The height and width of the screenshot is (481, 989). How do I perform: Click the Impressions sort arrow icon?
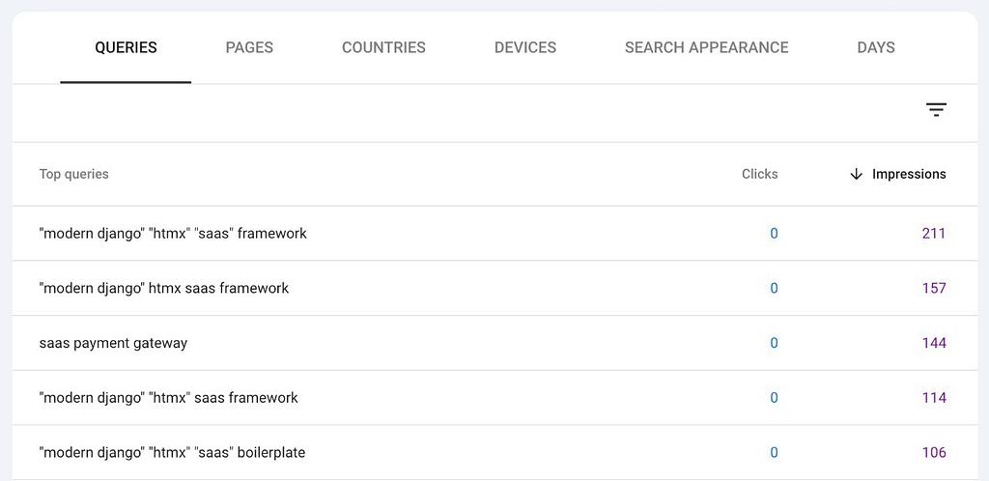856,175
